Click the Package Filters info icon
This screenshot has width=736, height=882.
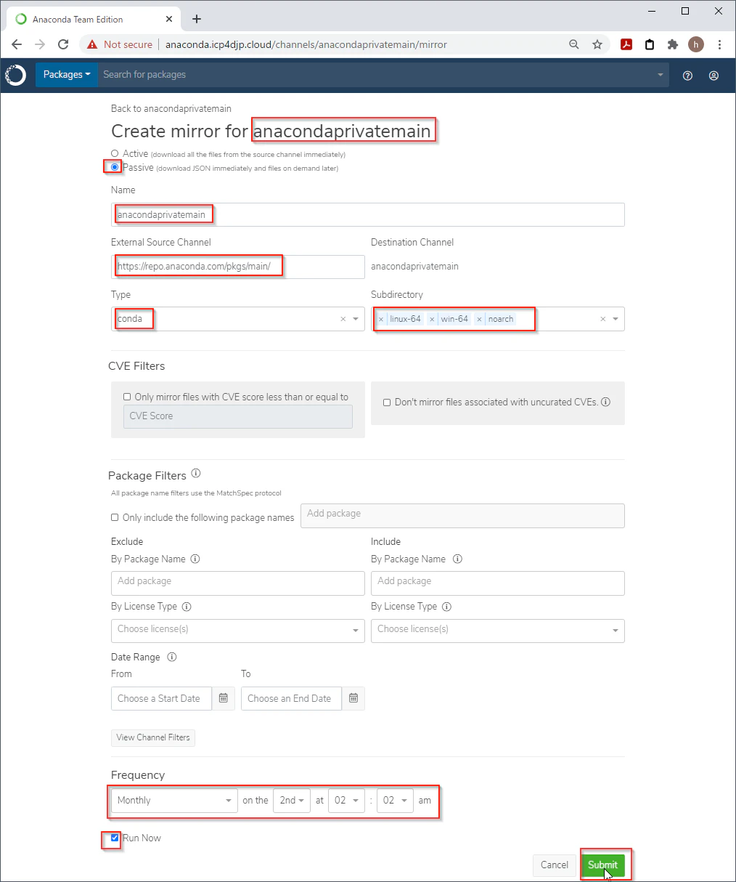196,474
